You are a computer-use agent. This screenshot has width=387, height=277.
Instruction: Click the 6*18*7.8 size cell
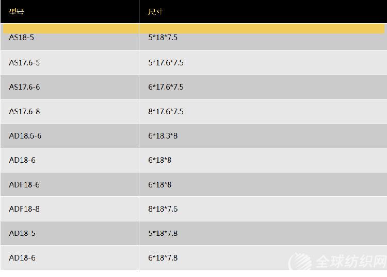click(263, 257)
